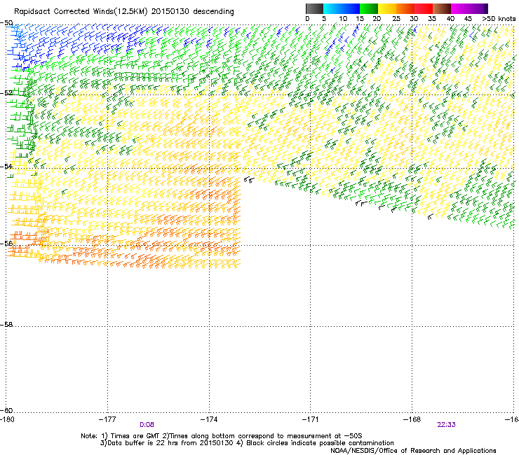
Task: Click the '>50 knots' legend label
Action: (499, 19)
